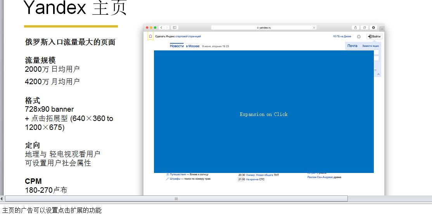This screenshot has width=432, height=216.
Task: Click the 2000万 日均用户 text
Action: pyautogui.click(x=52, y=69)
